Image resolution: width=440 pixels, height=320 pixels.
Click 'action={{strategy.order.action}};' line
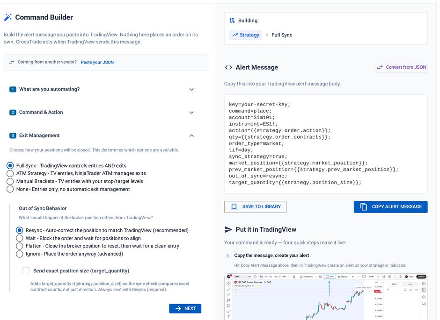pyautogui.click(x=279, y=130)
